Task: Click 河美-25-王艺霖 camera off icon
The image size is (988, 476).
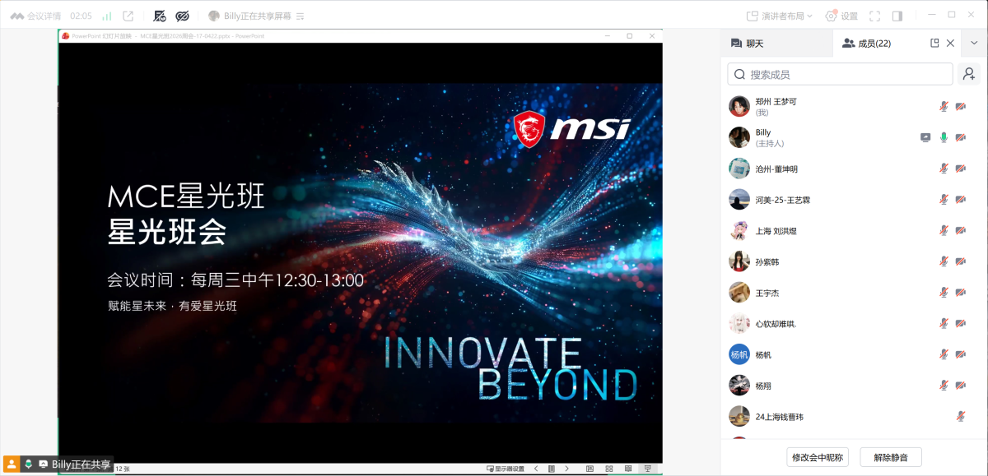Action: [x=960, y=200]
